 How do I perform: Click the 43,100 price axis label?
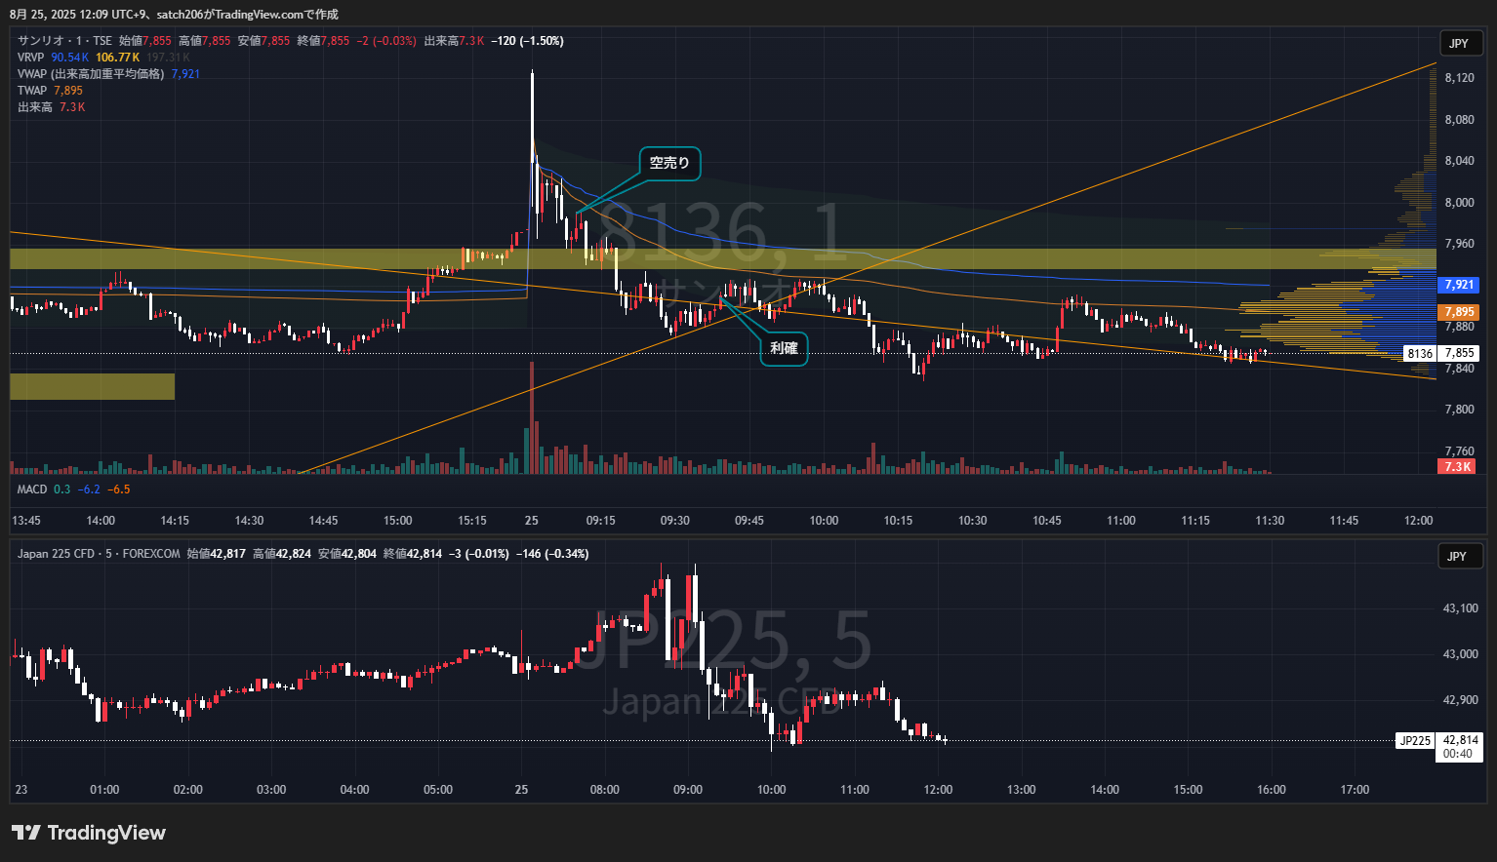click(x=1461, y=608)
